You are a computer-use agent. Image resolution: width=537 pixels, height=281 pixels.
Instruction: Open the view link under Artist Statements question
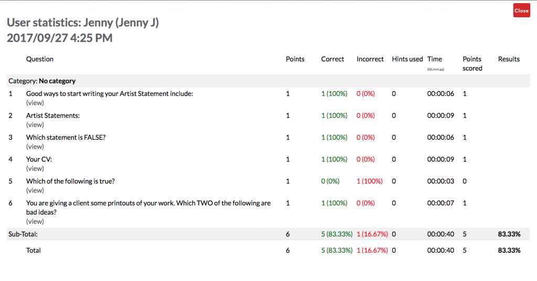(35, 125)
